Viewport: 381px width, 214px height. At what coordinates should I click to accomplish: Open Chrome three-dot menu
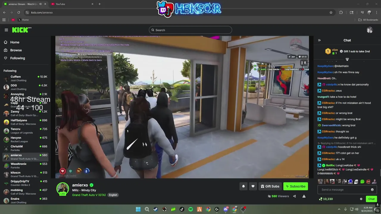pos(377,12)
